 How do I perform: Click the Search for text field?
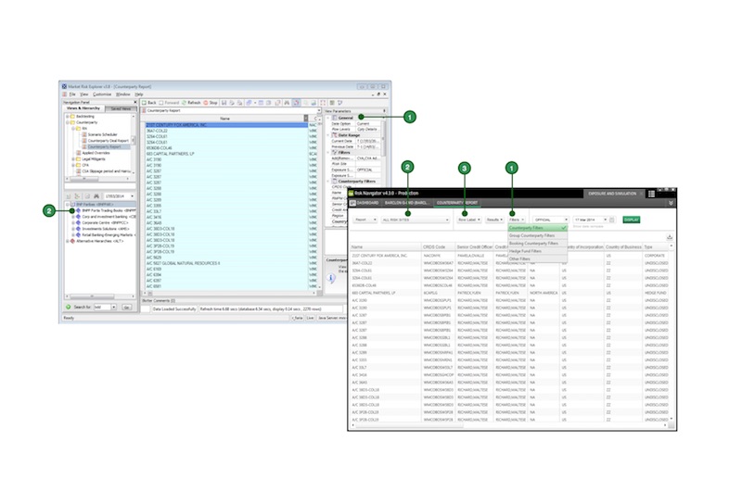coord(102,308)
